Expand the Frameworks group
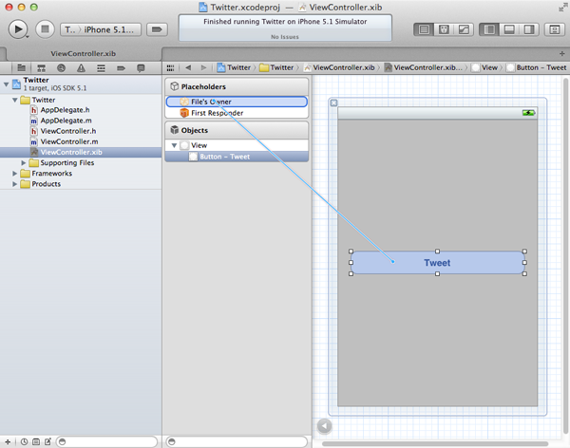570x448 pixels. click(14, 174)
